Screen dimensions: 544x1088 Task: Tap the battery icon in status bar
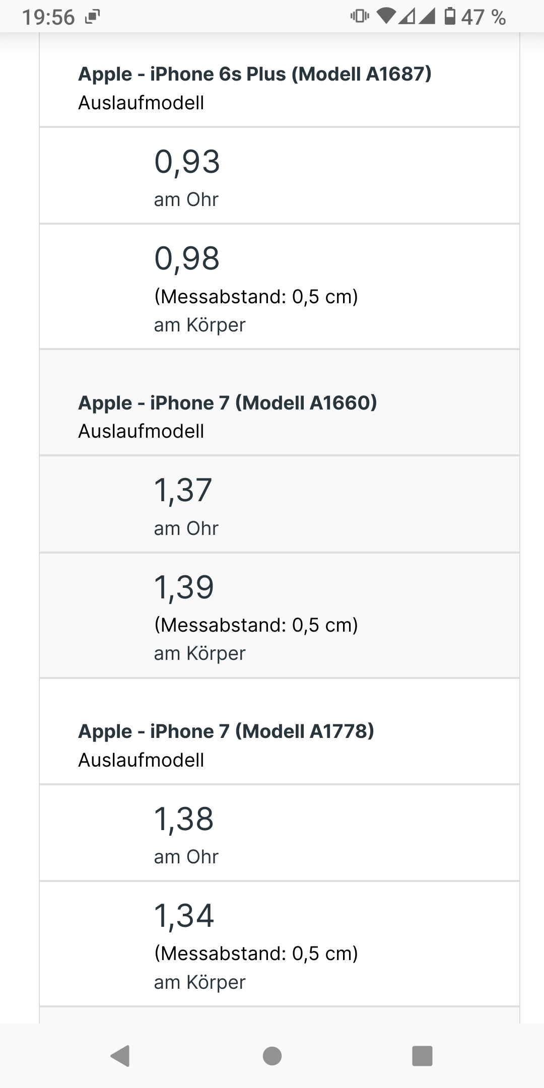click(450, 17)
